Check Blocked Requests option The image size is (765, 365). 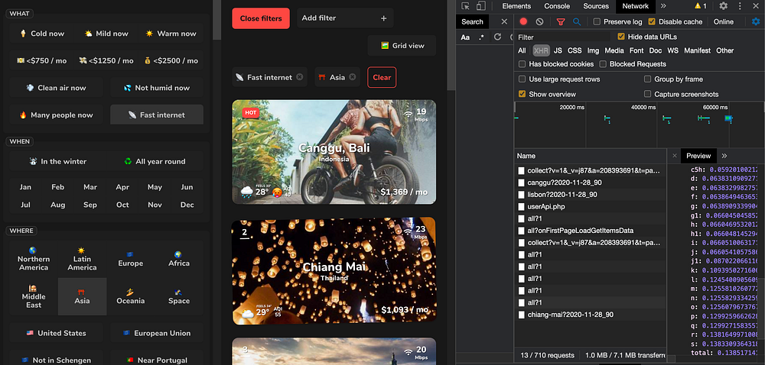tap(603, 63)
